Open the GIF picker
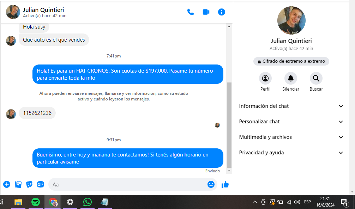Image resolution: width=355 pixels, height=209 pixels. point(41,184)
